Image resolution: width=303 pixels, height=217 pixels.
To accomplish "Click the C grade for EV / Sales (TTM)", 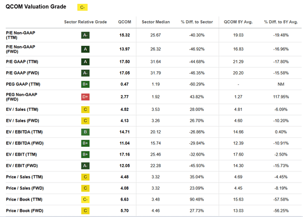I will point(86,109).
